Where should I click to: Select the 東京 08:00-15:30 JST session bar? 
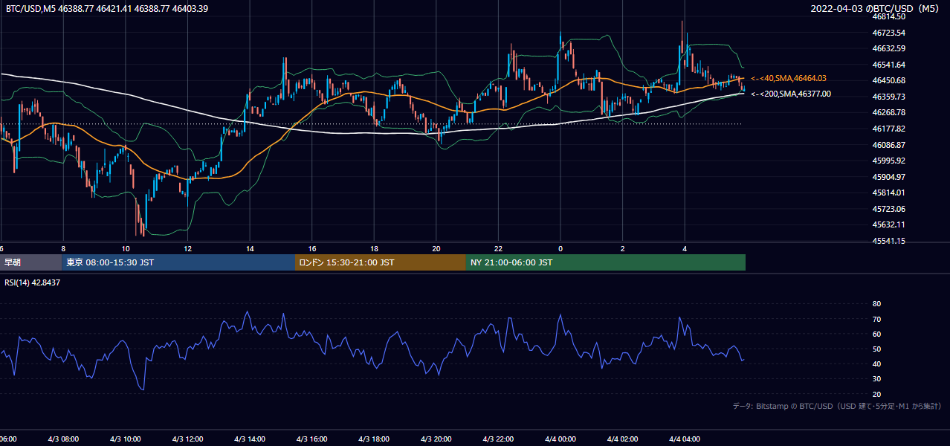tap(178, 262)
